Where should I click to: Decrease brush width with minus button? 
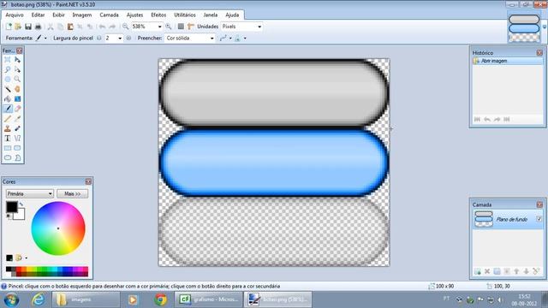click(99, 38)
